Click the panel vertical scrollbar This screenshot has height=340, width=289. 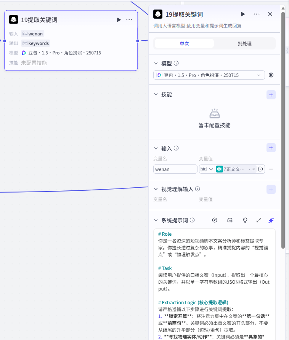pos(283,130)
